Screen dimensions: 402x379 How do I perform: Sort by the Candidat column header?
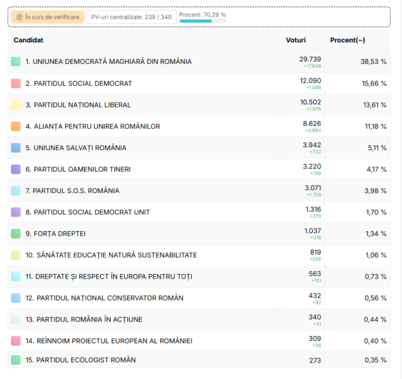28,40
